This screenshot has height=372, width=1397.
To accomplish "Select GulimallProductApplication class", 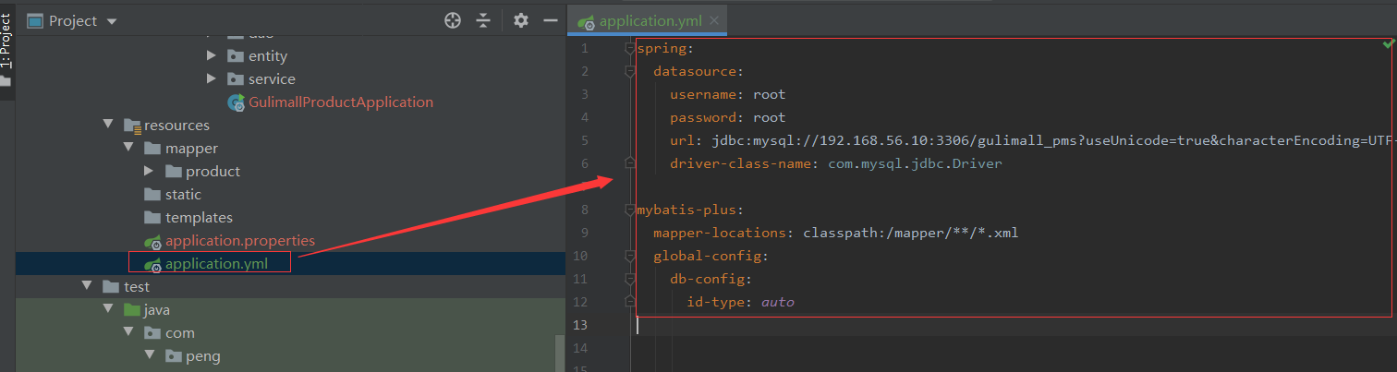I will click(341, 102).
